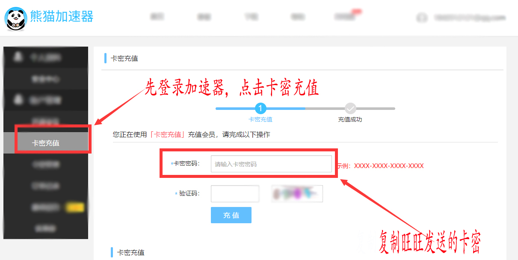Click the 充值成功 checkmark step icon
The height and width of the screenshot is (260, 518).
[350, 109]
